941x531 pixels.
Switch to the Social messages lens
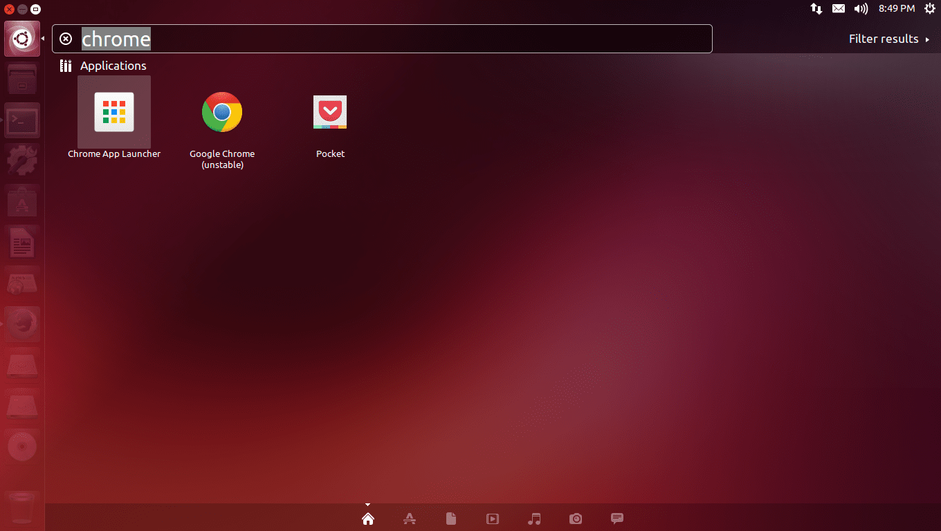[617, 519]
